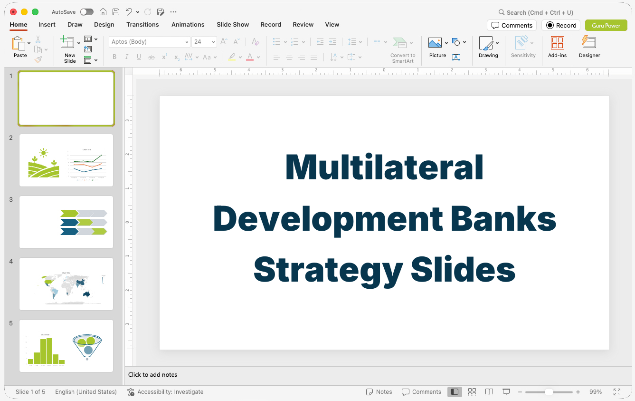The height and width of the screenshot is (401, 635).
Task: Click the Guru Power button
Action: tap(606, 25)
